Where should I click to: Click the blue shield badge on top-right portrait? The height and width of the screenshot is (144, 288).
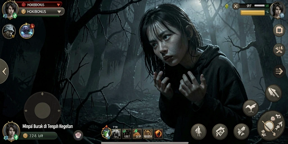click(x=282, y=16)
